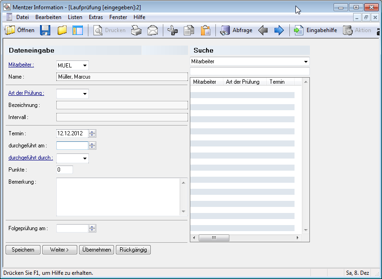Image resolution: width=382 pixels, height=279 pixels.
Task: Expand the durchgeführt durch dropdown
Action: point(85,159)
